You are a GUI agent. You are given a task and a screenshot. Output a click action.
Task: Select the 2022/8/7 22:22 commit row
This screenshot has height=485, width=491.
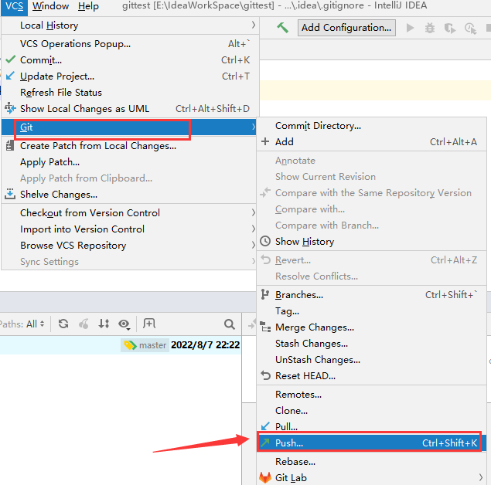coord(121,345)
